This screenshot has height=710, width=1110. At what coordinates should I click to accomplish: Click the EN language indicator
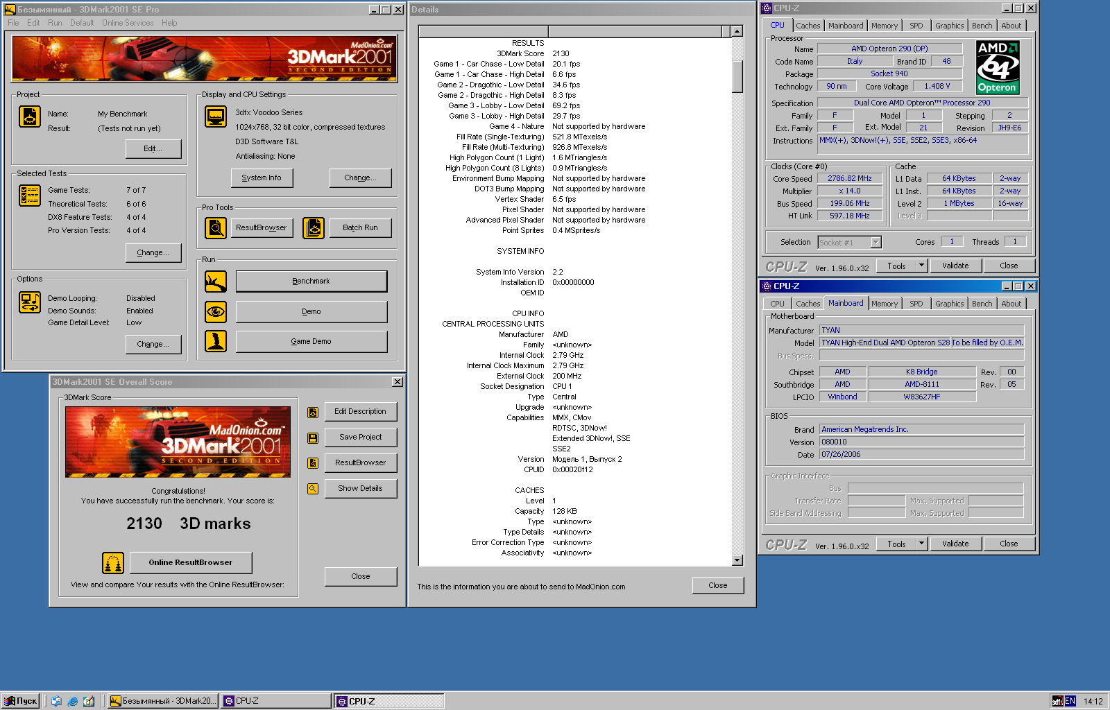[x=1070, y=701]
